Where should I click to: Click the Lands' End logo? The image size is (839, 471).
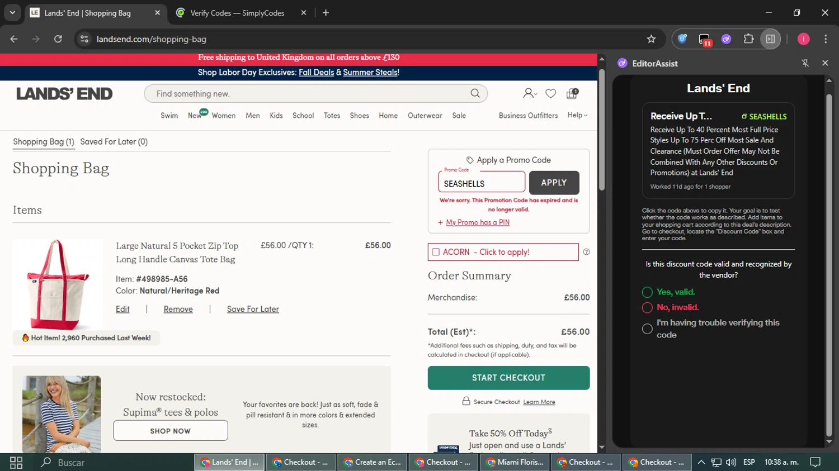click(x=64, y=93)
